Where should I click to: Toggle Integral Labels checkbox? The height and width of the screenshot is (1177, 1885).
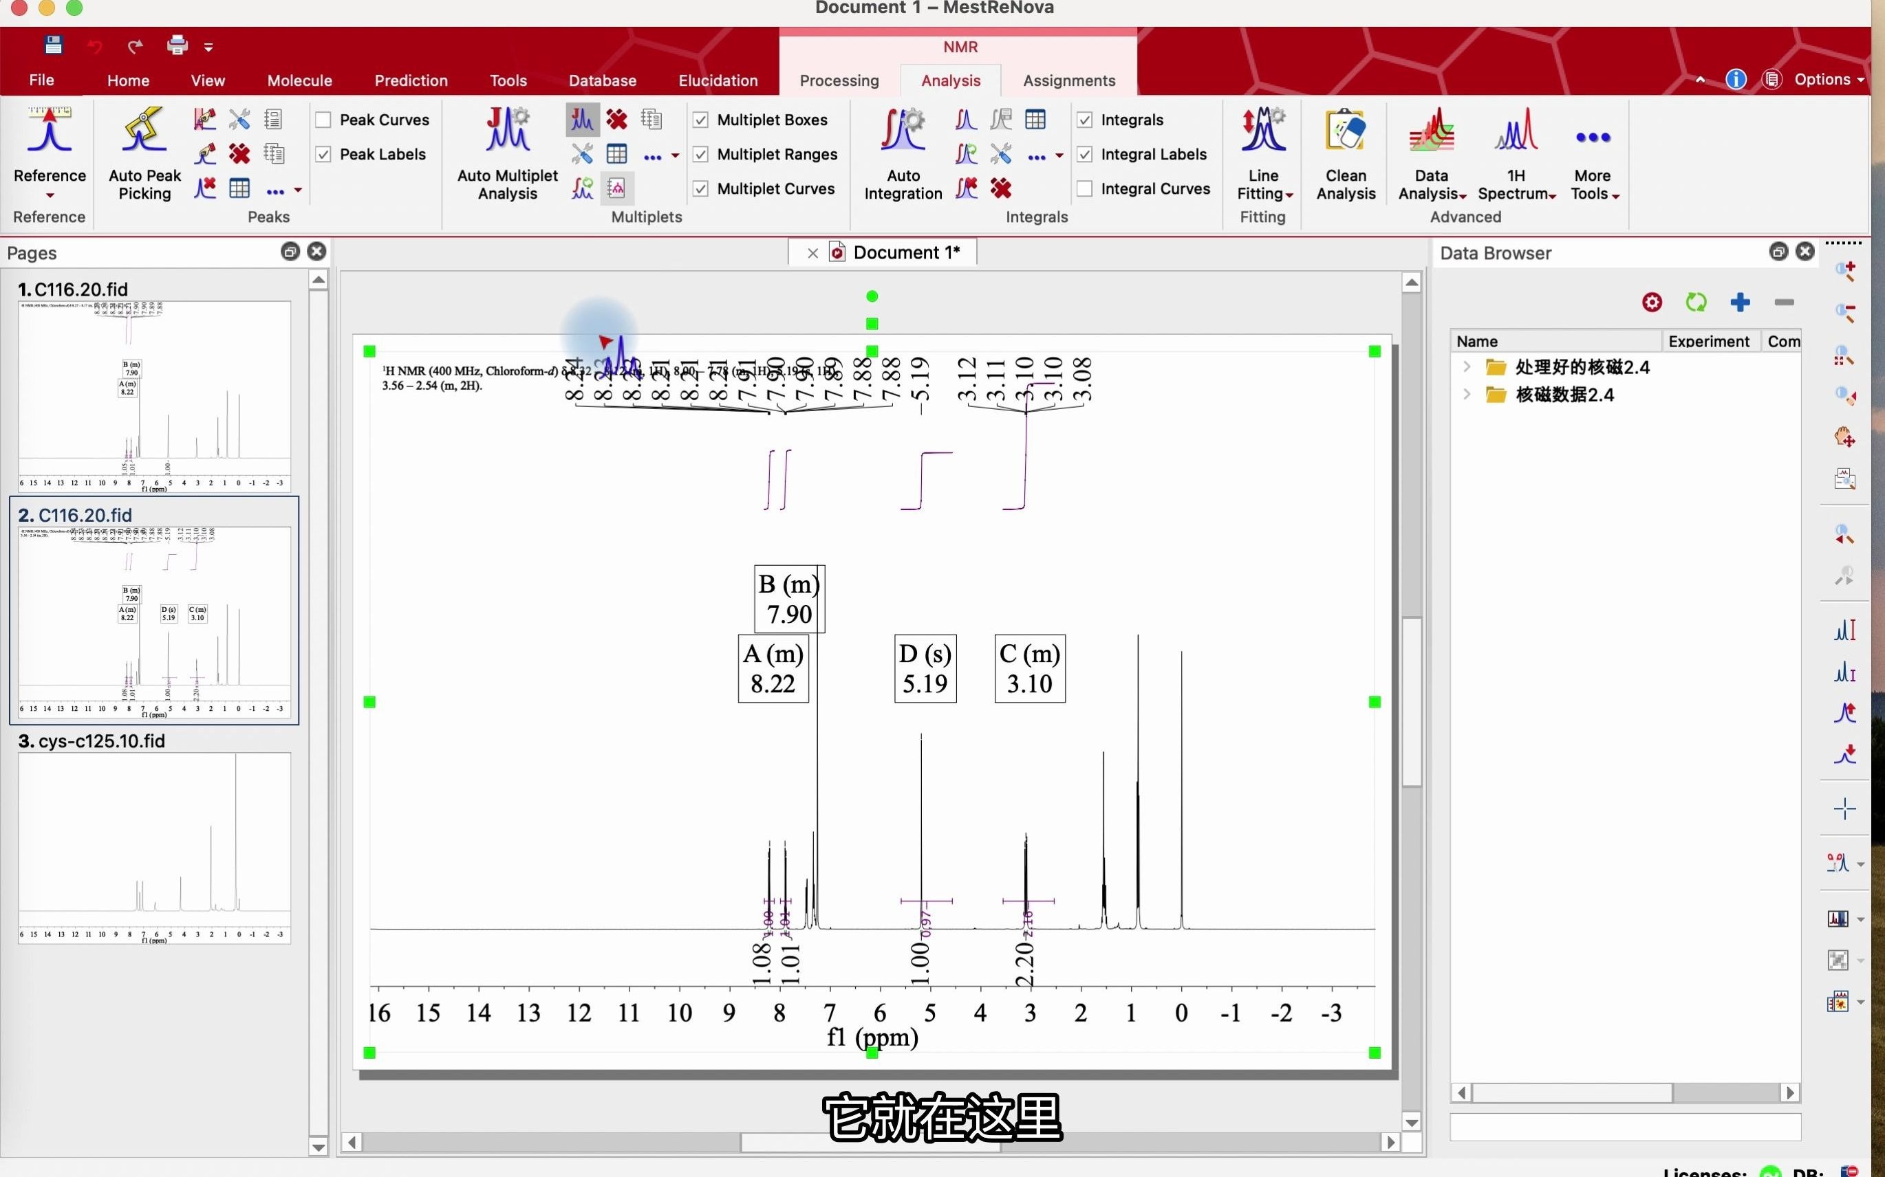(x=1084, y=154)
